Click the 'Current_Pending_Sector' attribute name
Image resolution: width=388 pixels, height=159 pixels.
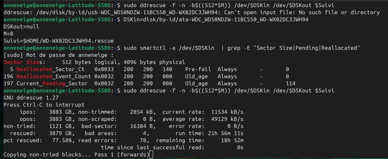point(52,84)
